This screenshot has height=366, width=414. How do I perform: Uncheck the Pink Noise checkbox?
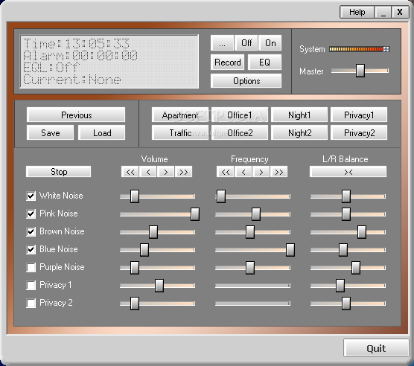[x=31, y=213]
